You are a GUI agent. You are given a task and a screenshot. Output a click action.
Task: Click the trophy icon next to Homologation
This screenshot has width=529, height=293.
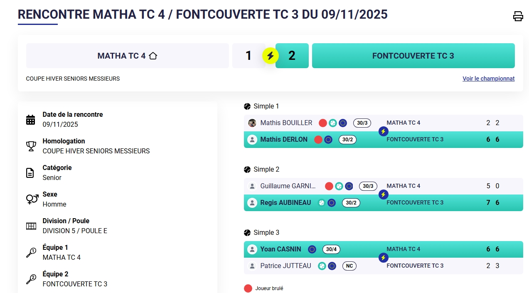(x=31, y=146)
